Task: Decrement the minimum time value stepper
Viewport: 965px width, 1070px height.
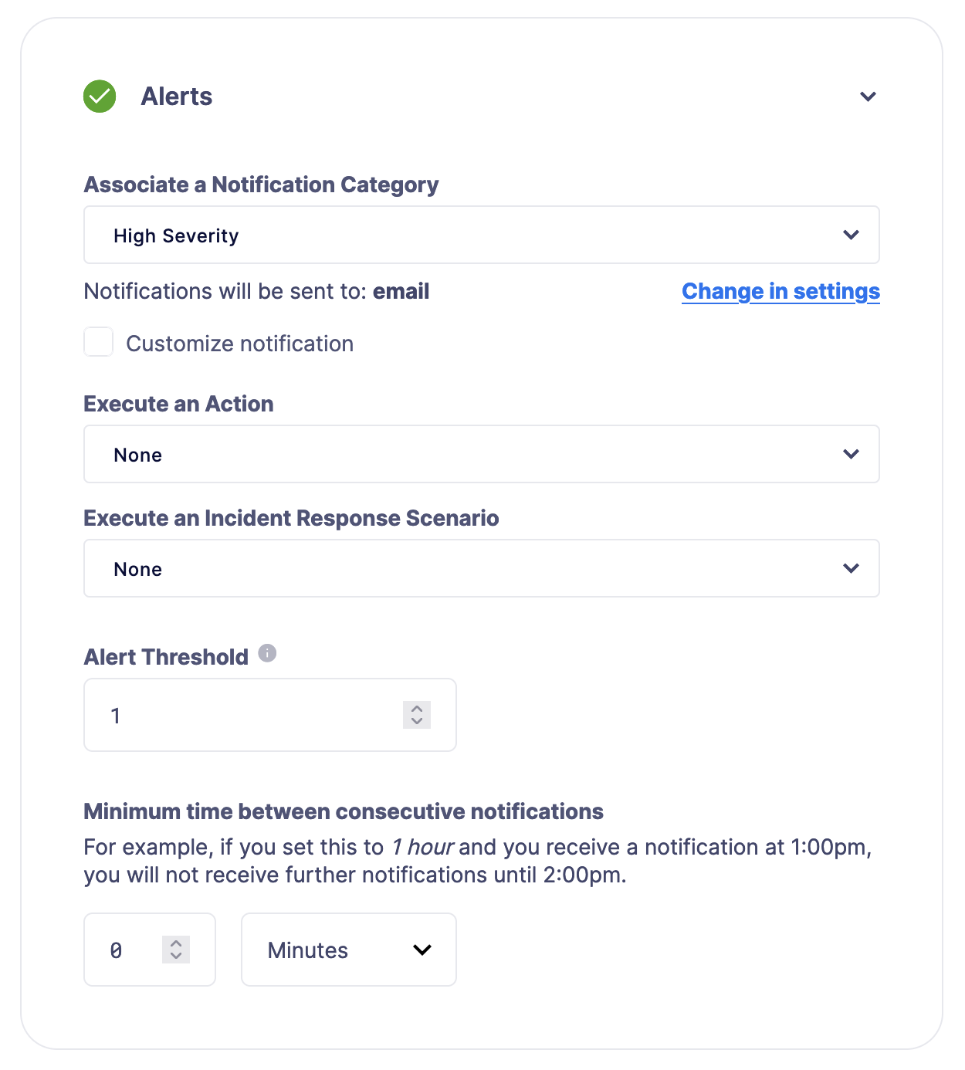Action: [x=176, y=957]
